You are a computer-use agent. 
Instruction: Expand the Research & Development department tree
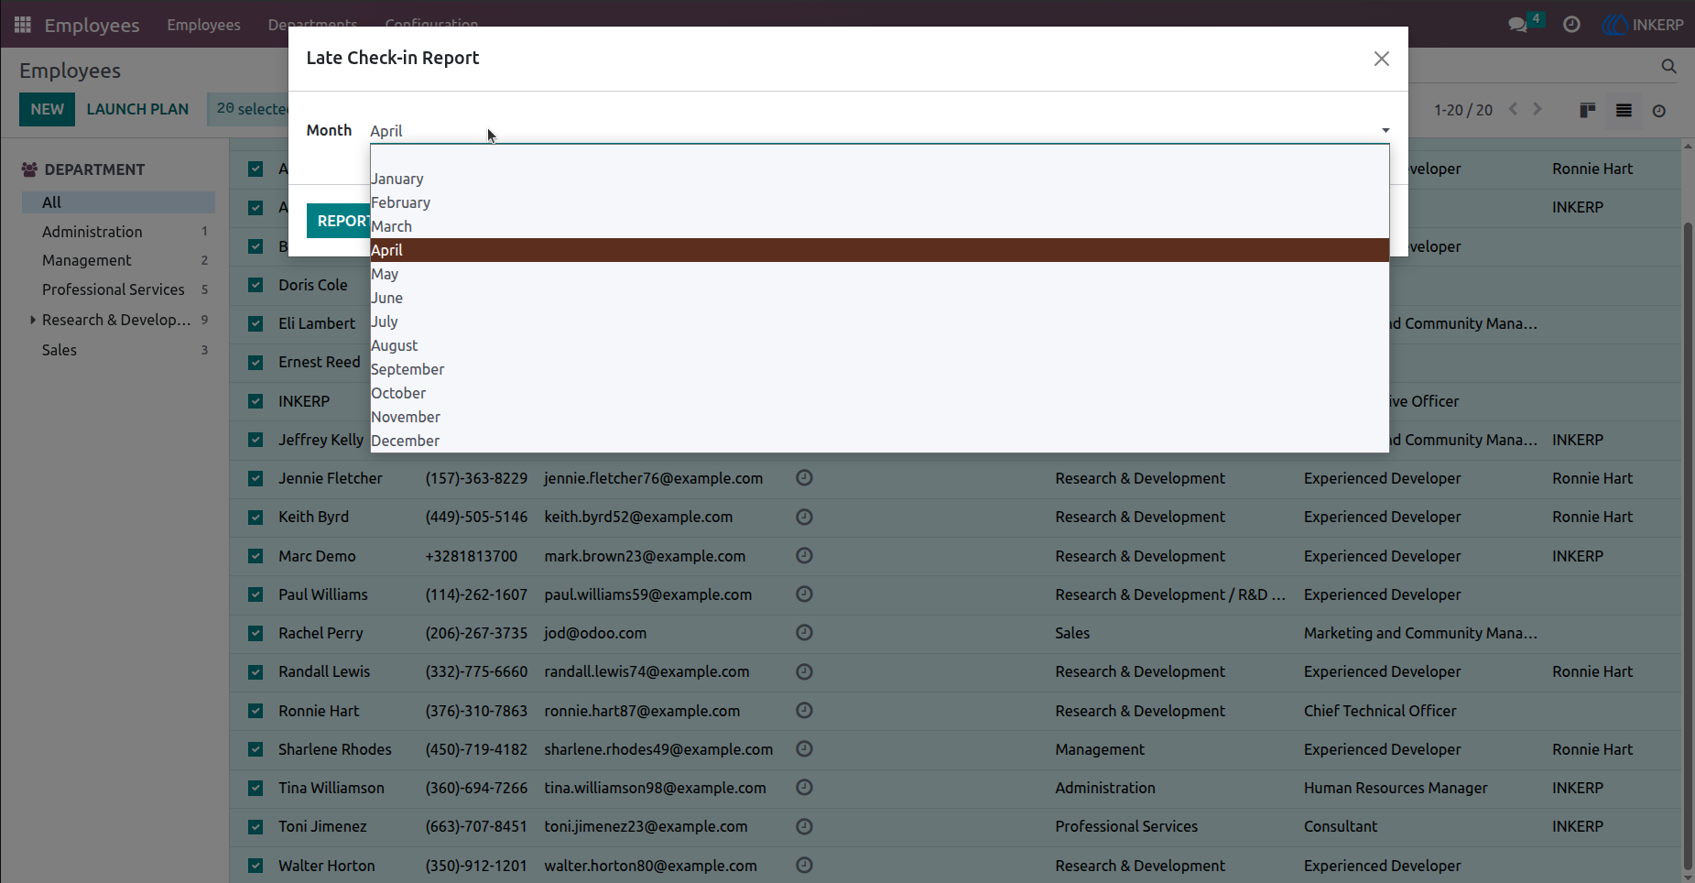[x=33, y=320]
